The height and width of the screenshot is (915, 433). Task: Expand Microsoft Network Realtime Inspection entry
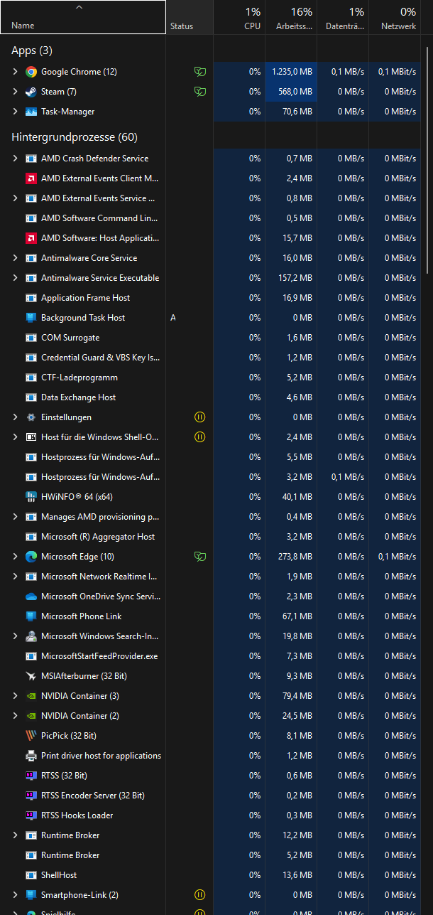[x=15, y=577]
